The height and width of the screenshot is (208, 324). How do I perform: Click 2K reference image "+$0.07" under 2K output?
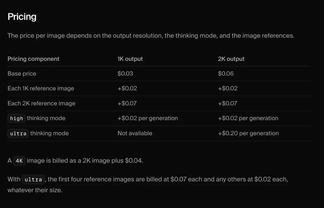tap(228, 103)
